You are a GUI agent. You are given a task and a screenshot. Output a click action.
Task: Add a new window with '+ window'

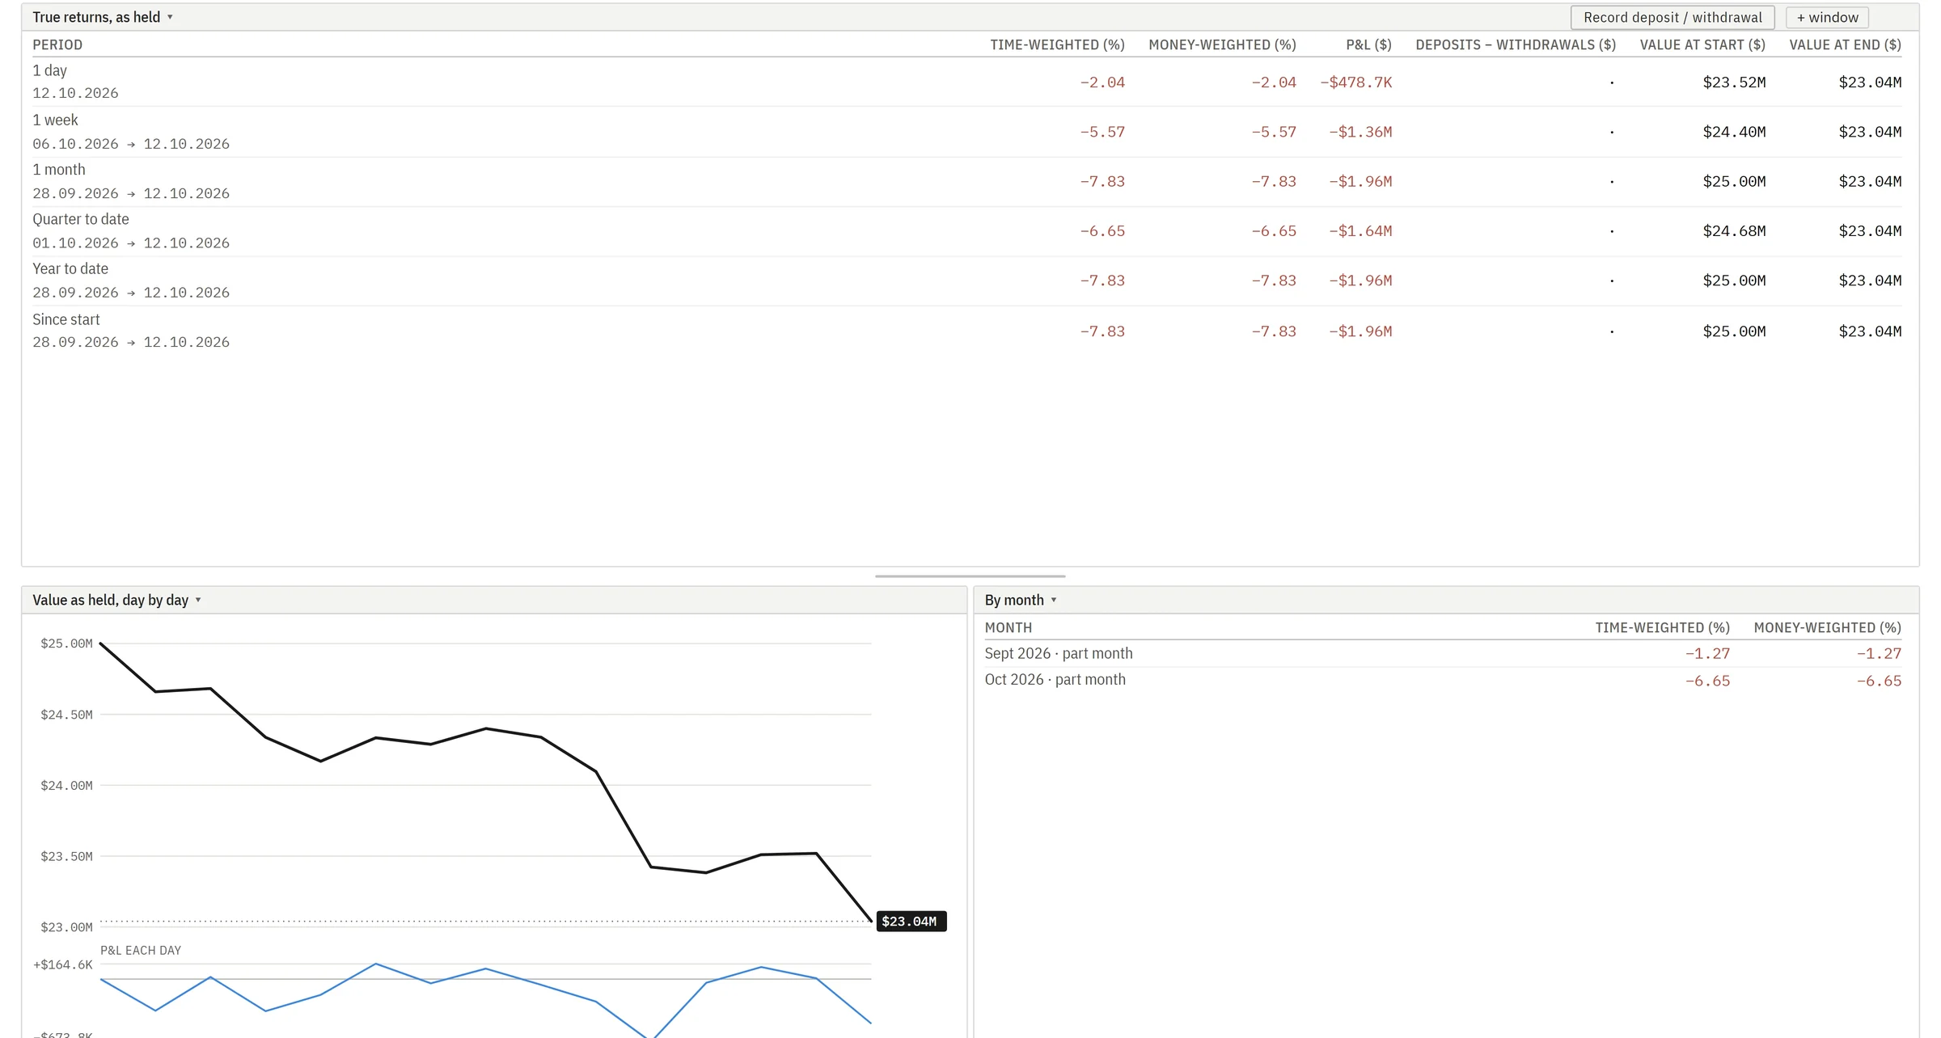coord(1827,17)
